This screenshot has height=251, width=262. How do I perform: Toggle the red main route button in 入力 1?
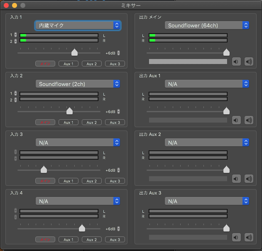[45, 64]
